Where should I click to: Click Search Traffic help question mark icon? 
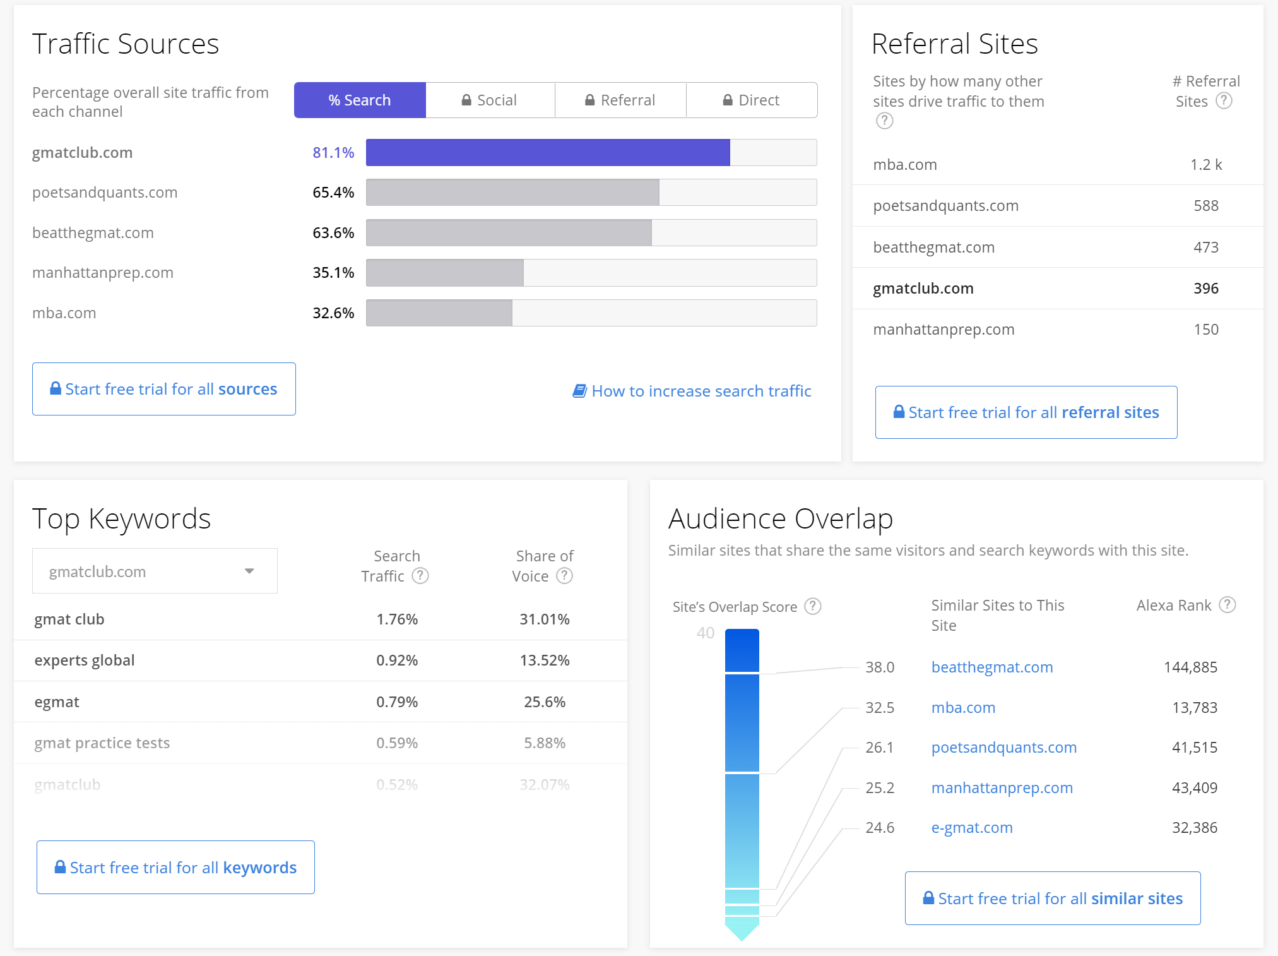(x=420, y=576)
